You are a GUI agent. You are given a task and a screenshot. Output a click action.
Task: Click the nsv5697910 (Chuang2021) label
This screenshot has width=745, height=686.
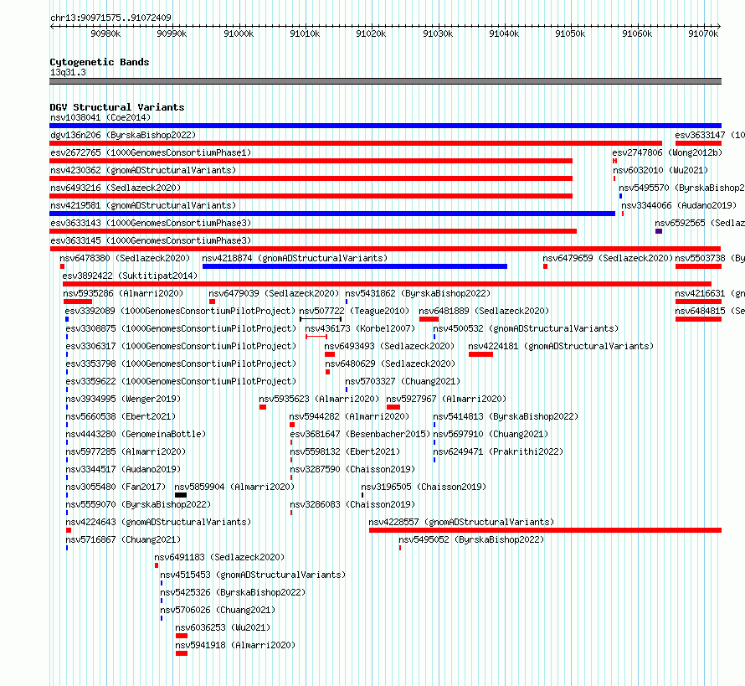[491, 434]
